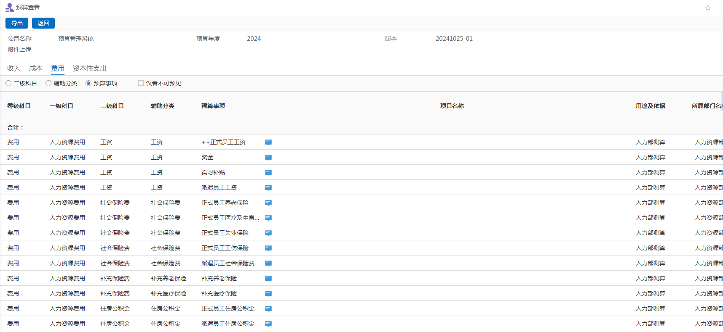Click comment icon beside 正式员工养老保险
This screenshot has height=332, width=723.
pos(268,203)
